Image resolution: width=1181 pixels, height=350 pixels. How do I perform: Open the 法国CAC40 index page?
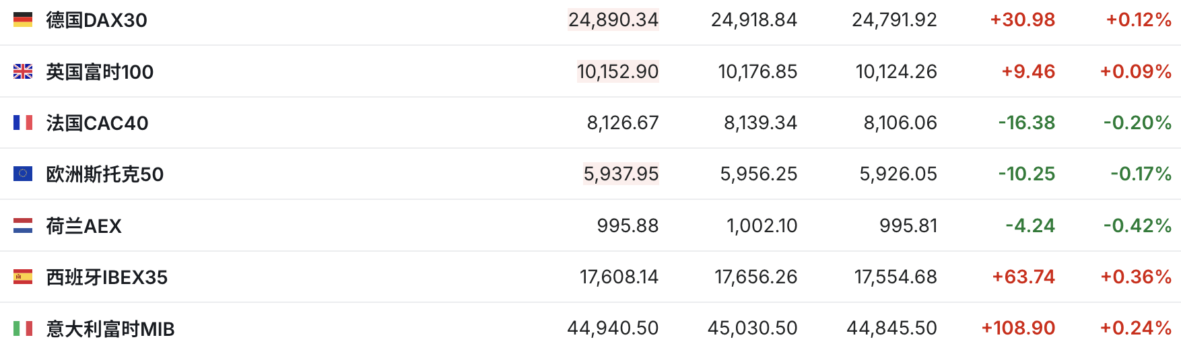(x=97, y=123)
